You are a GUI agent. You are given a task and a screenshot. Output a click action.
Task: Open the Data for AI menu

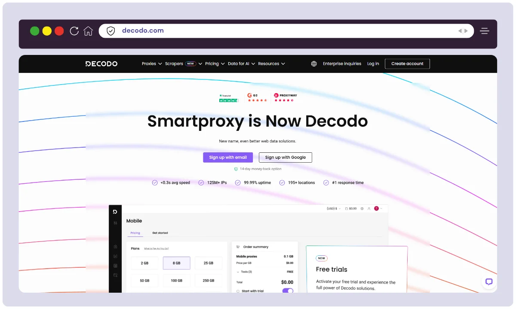pos(241,64)
